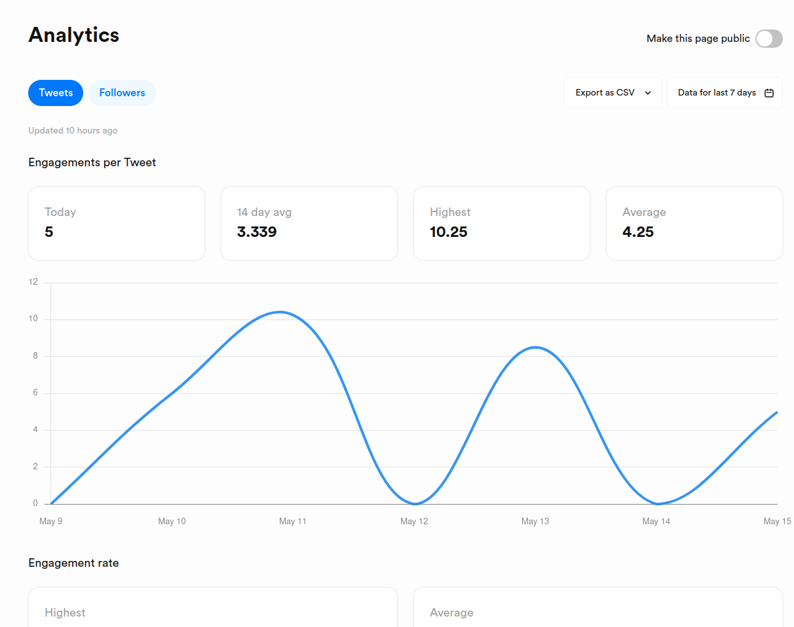Click the May 13 point on the line chart
Image resolution: width=794 pixels, height=627 pixels.
[x=535, y=348]
